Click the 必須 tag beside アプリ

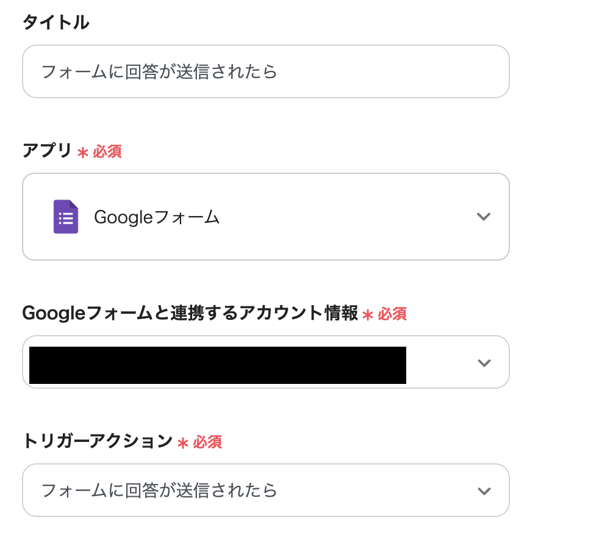point(107,151)
